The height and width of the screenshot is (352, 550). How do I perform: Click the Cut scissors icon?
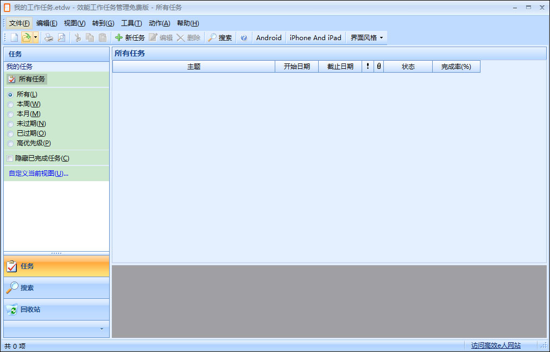click(78, 37)
